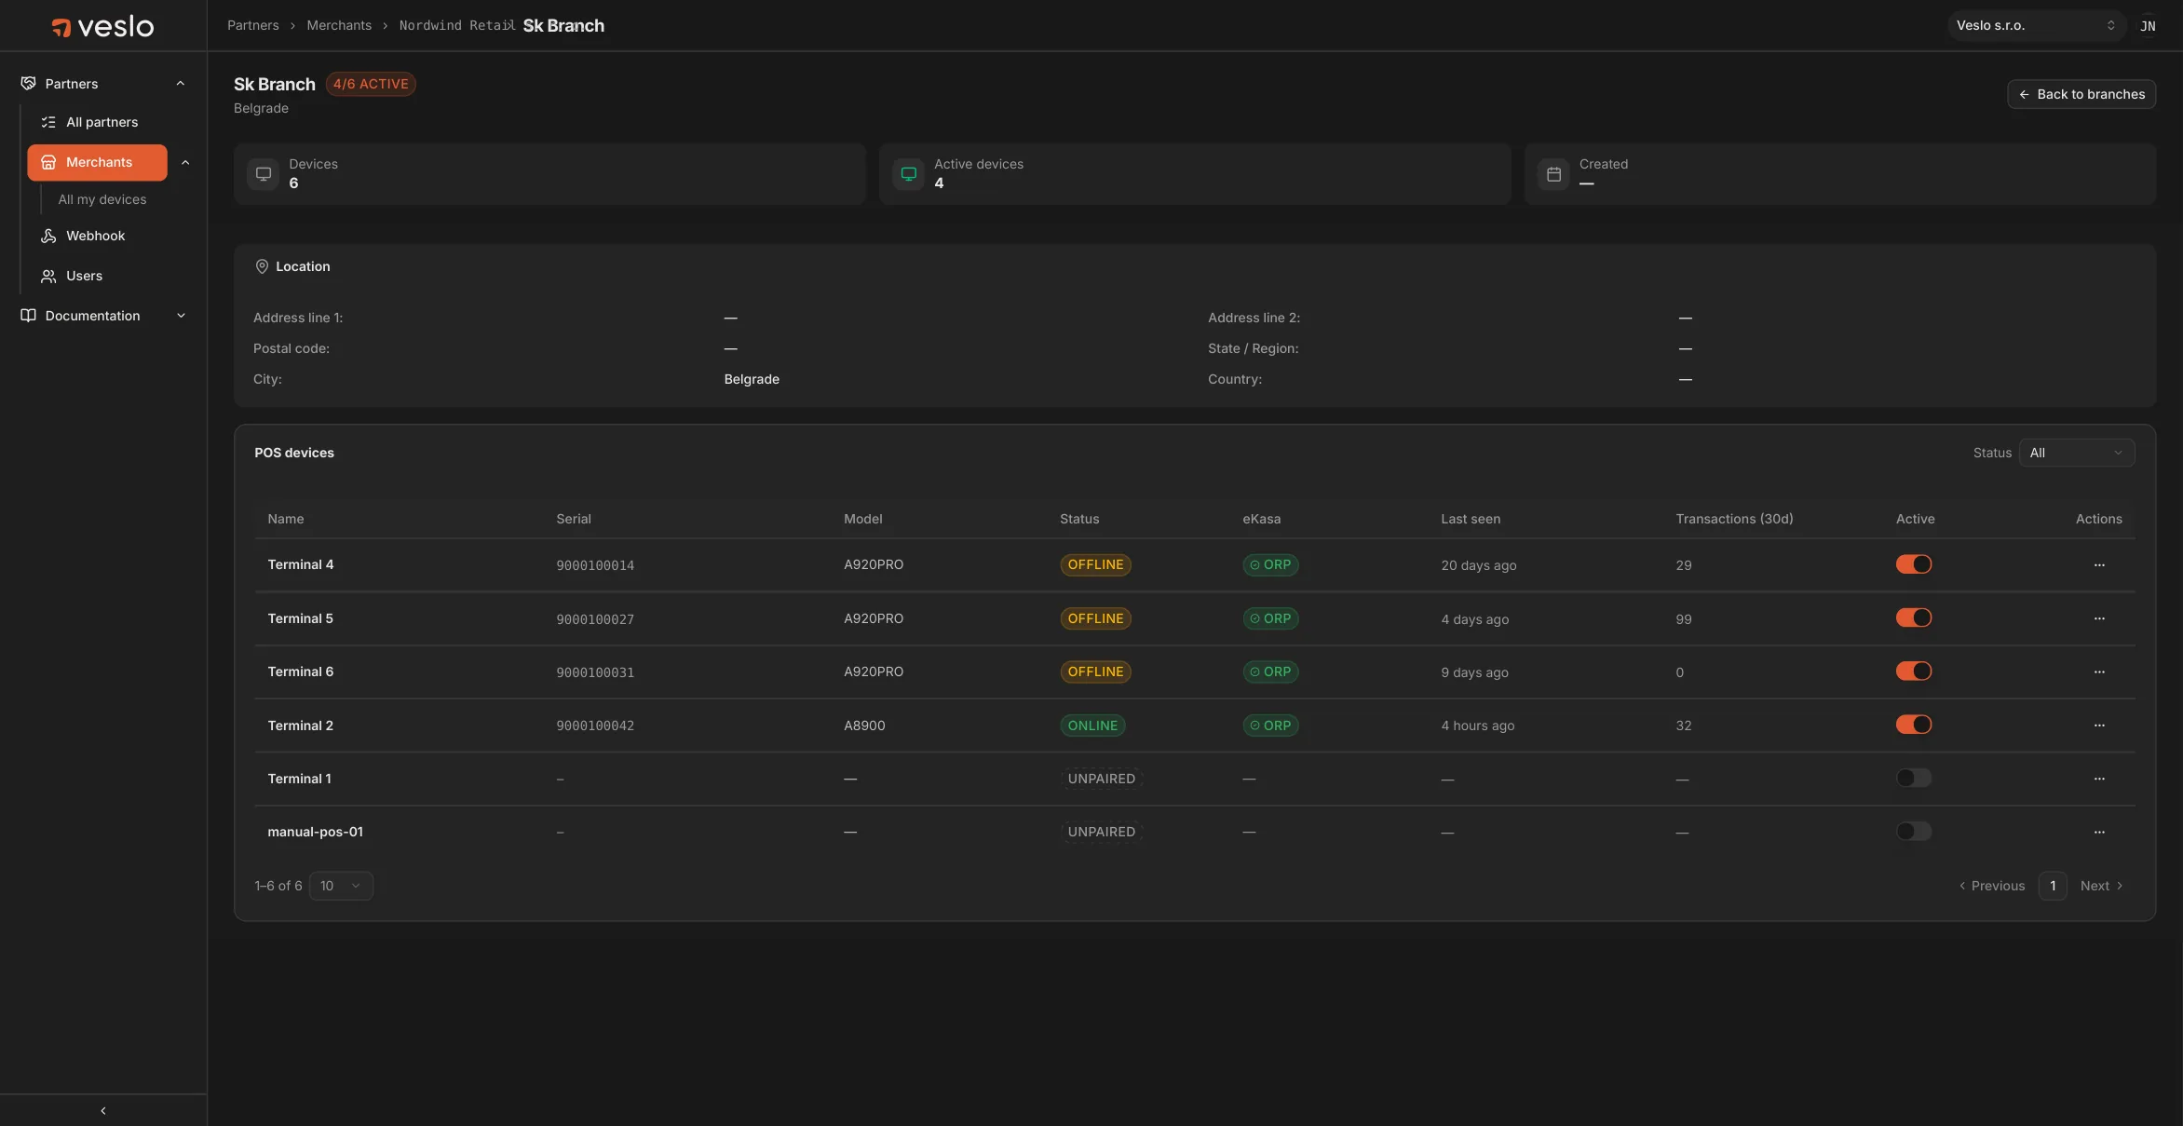Click the Veslo logo
Viewport: 2183px width, 1126px height.
(x=102, y=26)
